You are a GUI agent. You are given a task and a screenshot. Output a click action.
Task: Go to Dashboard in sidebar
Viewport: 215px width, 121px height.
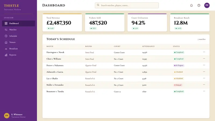(x=18, y=23)
